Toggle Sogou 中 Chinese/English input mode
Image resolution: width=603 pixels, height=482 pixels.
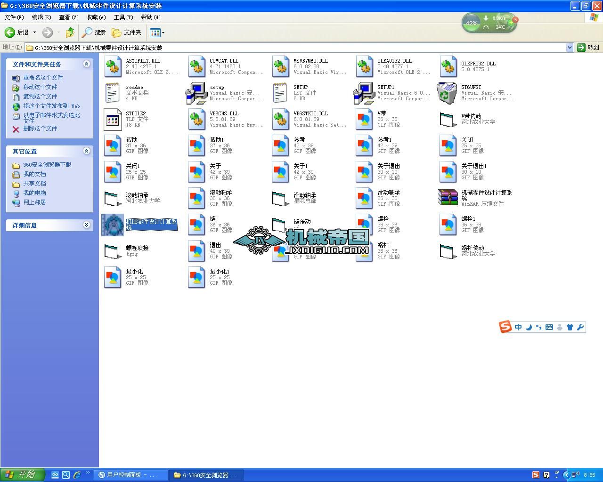coord(518,327)
